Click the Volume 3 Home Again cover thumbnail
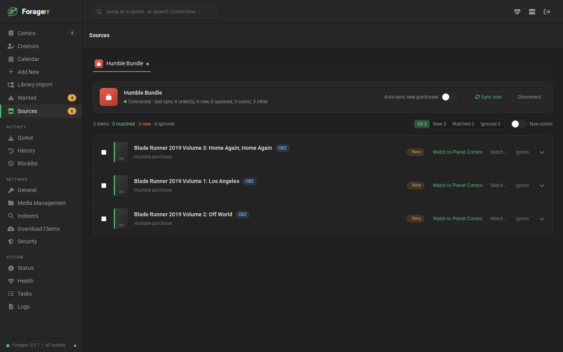 tap(121, 152)
